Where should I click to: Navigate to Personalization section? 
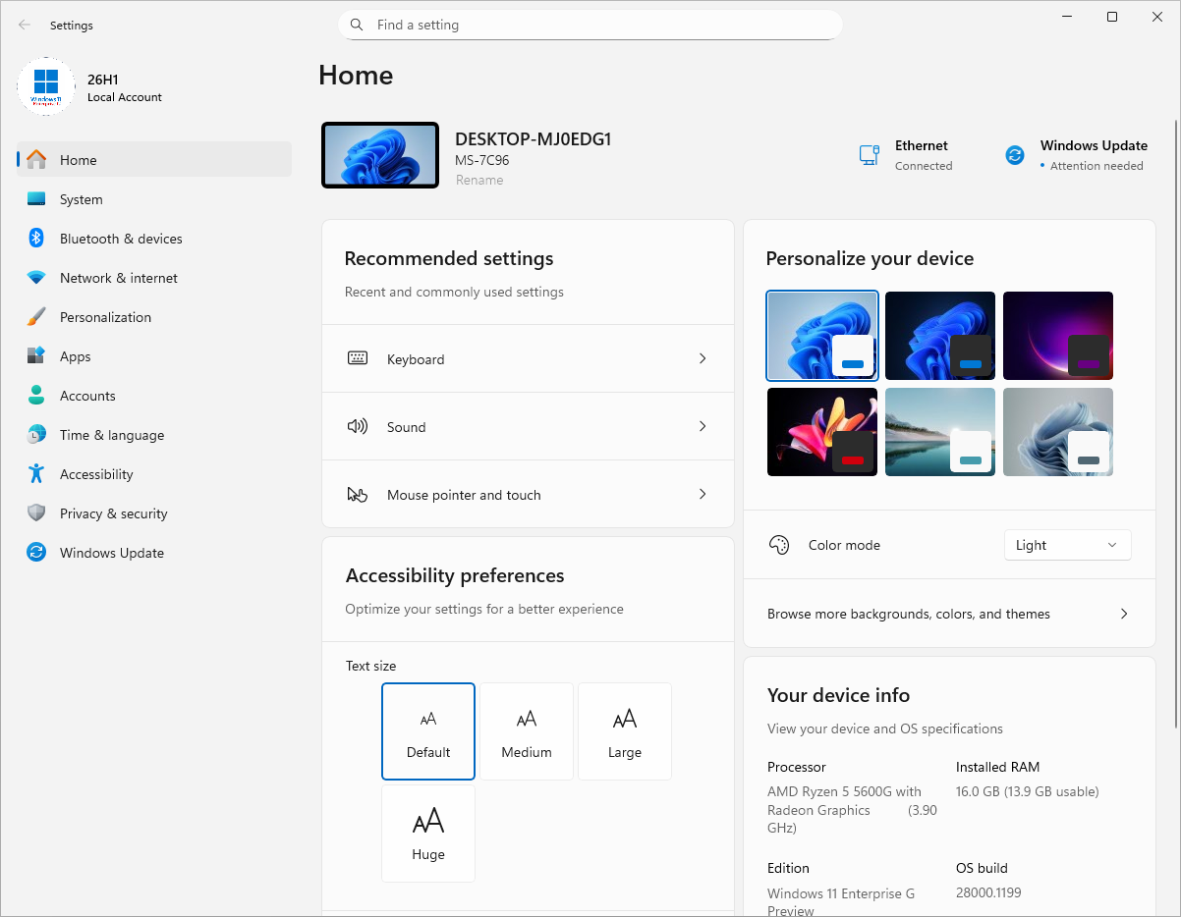154,317
